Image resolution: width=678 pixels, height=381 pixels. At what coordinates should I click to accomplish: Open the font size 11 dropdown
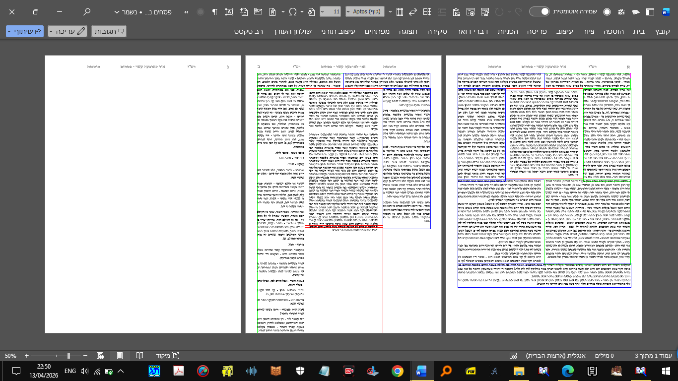(330, 11)
